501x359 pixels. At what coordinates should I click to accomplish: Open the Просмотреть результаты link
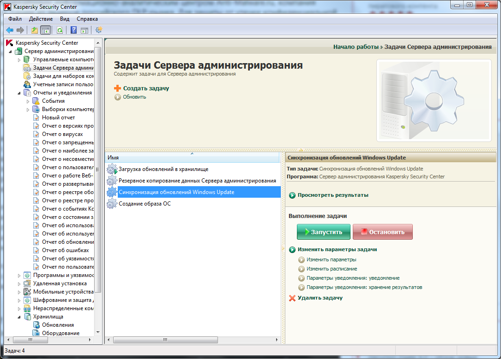click(x=333, y=195)
